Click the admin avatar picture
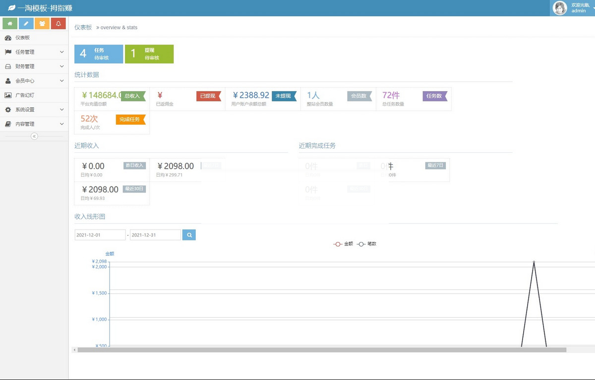595x380 pixels. pos(560,8)
